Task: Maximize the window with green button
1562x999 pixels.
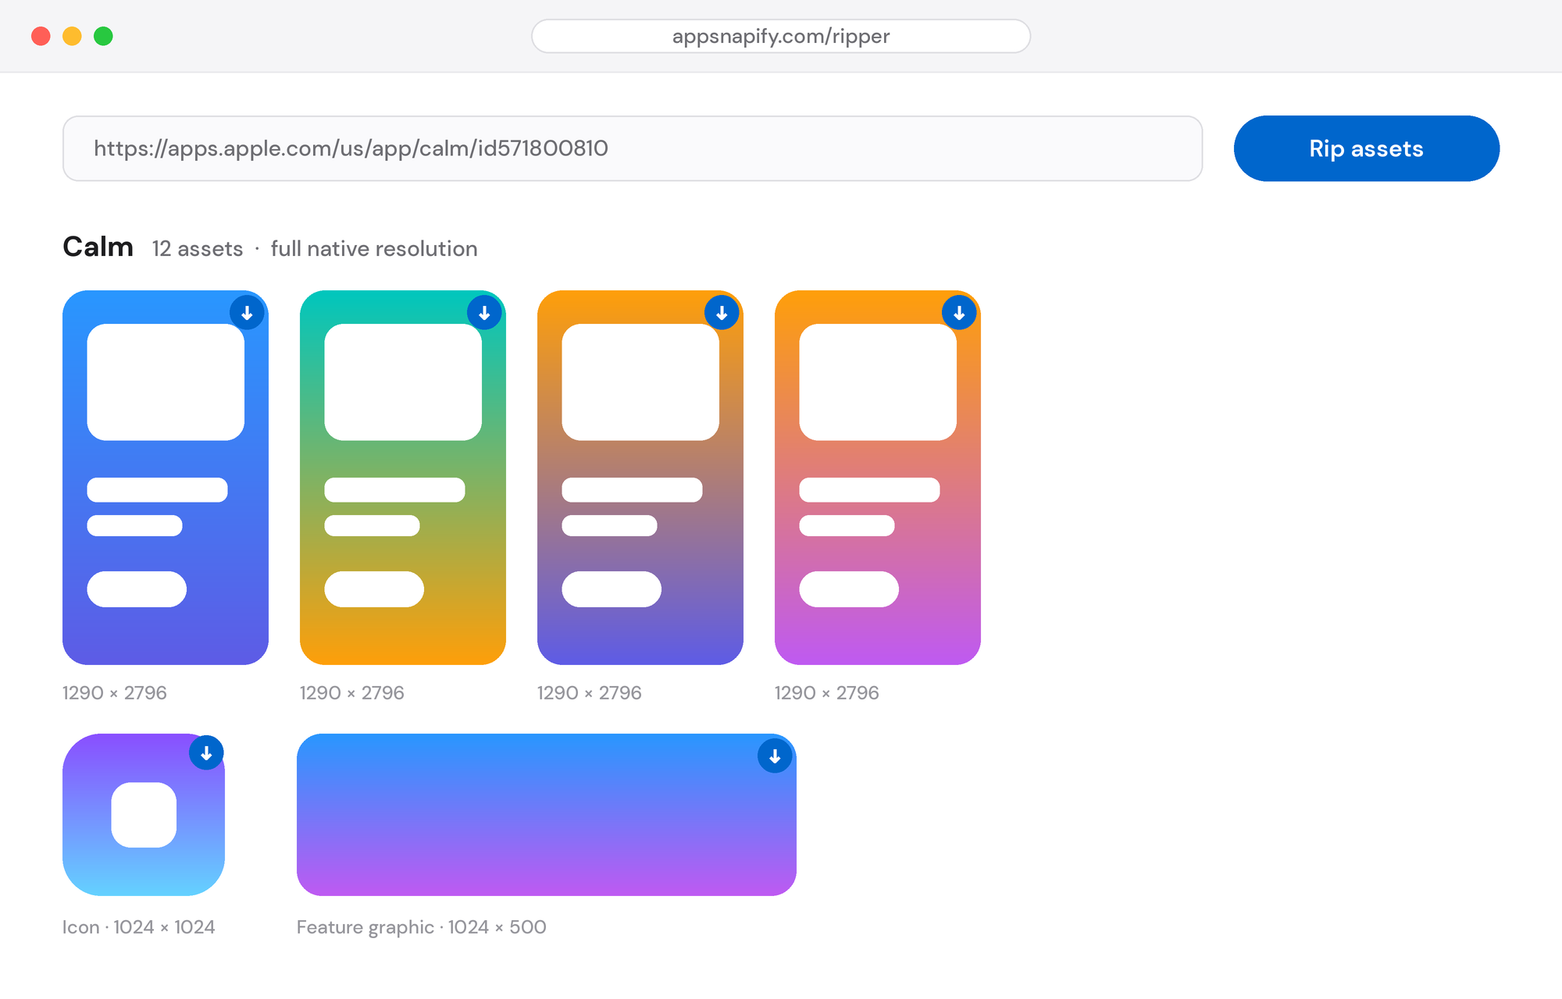Action: click(103, 36)
